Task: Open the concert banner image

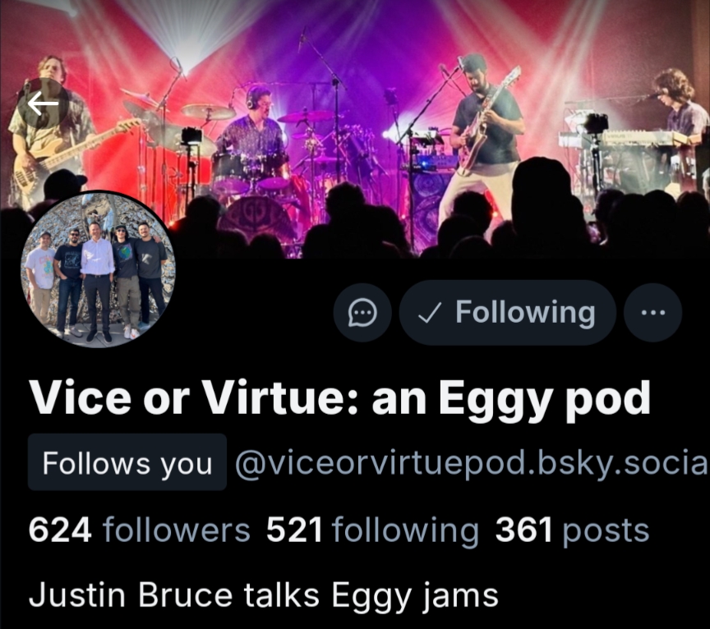Action: coord(355,129)
